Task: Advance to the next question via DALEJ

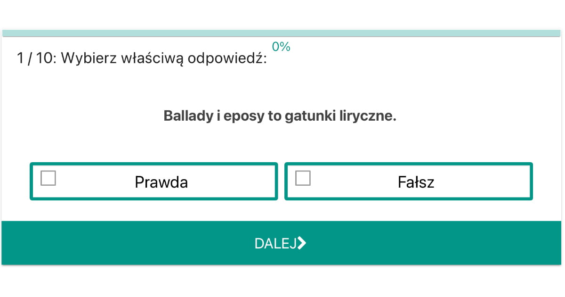Action: tap(281, 242)
